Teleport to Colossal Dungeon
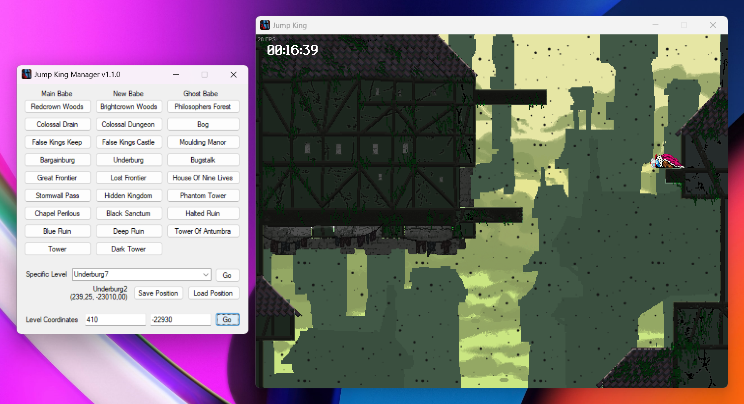This screenshot has height=404, width=744. pyautogui.click(x=129, y=124)
